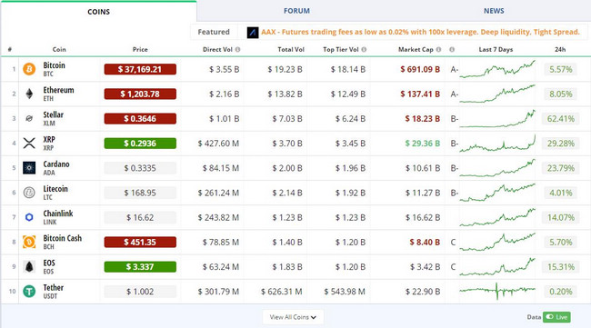Open the Litecoin 7-day sparkline chart
Image resolution: width=591 pixels, height=328 pixels.
[497, 193]
